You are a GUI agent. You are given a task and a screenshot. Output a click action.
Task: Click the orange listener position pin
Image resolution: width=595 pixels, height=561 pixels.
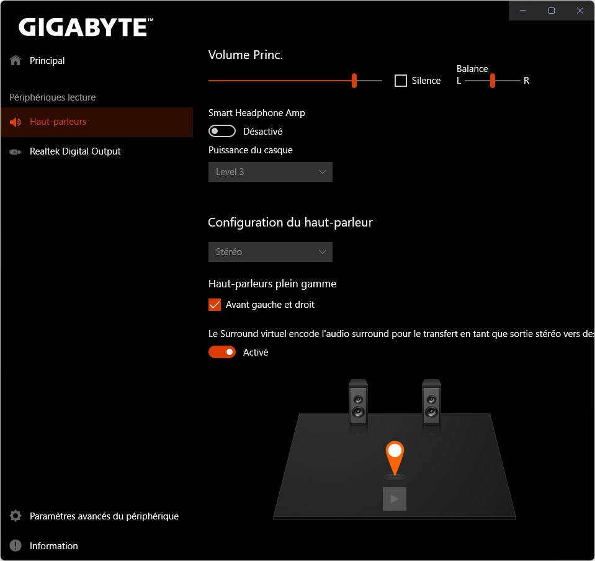click(395, 456)
